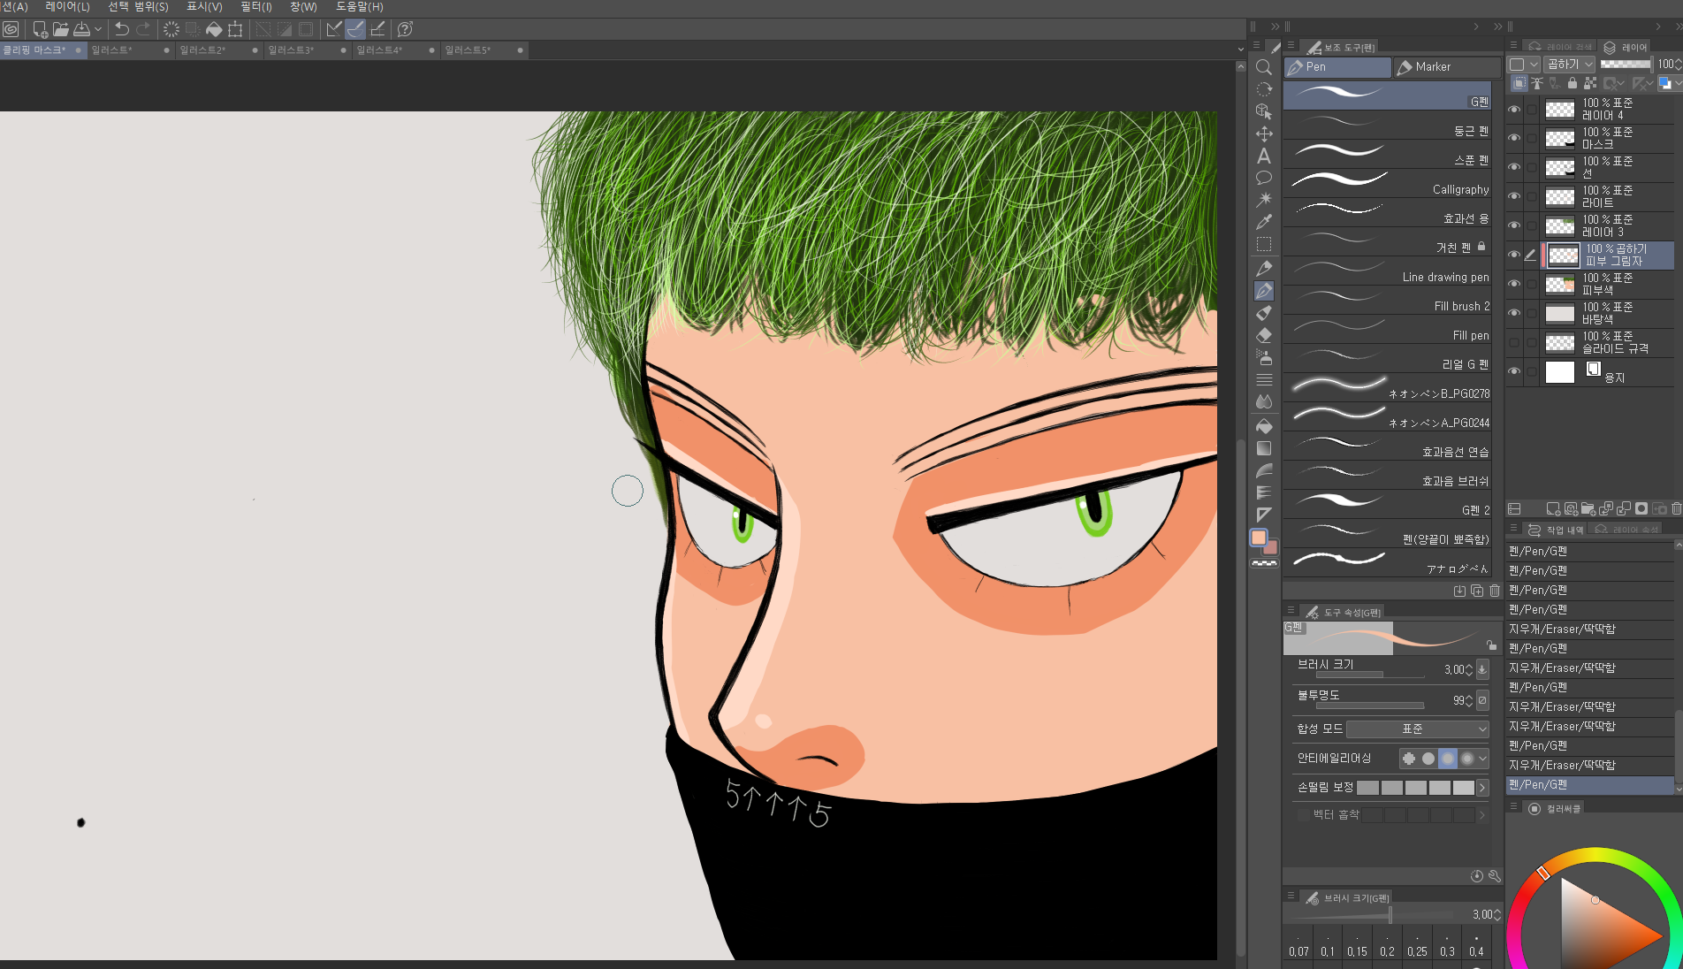1683x969 pixels.
Task: Open file with folder icon
Action: click(60, 29)
